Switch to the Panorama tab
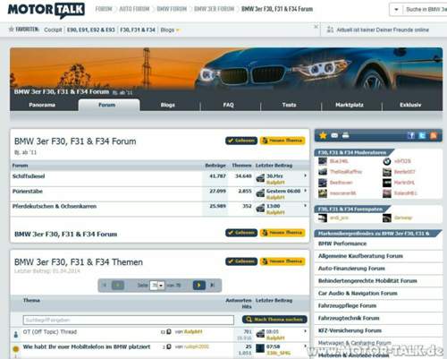The image size is (447, 359). click(x=42, y=105)
